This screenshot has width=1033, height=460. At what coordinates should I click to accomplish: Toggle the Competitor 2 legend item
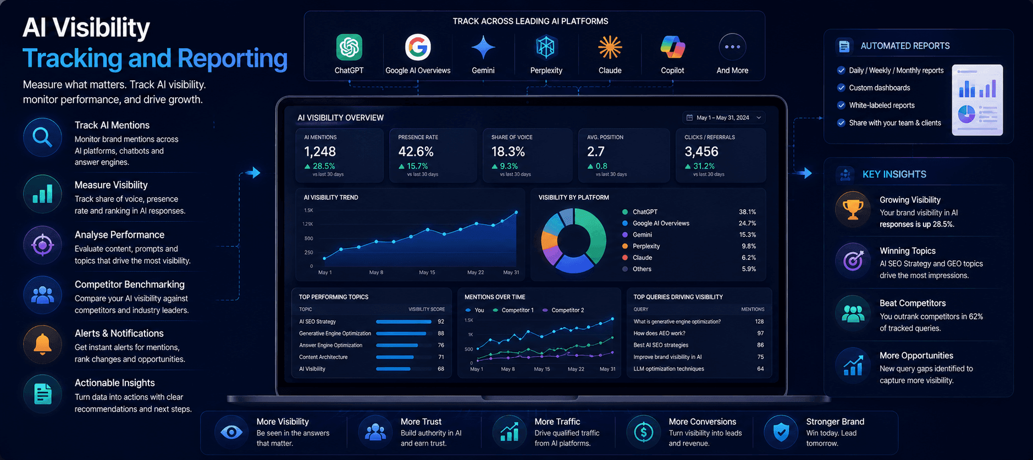564,311
